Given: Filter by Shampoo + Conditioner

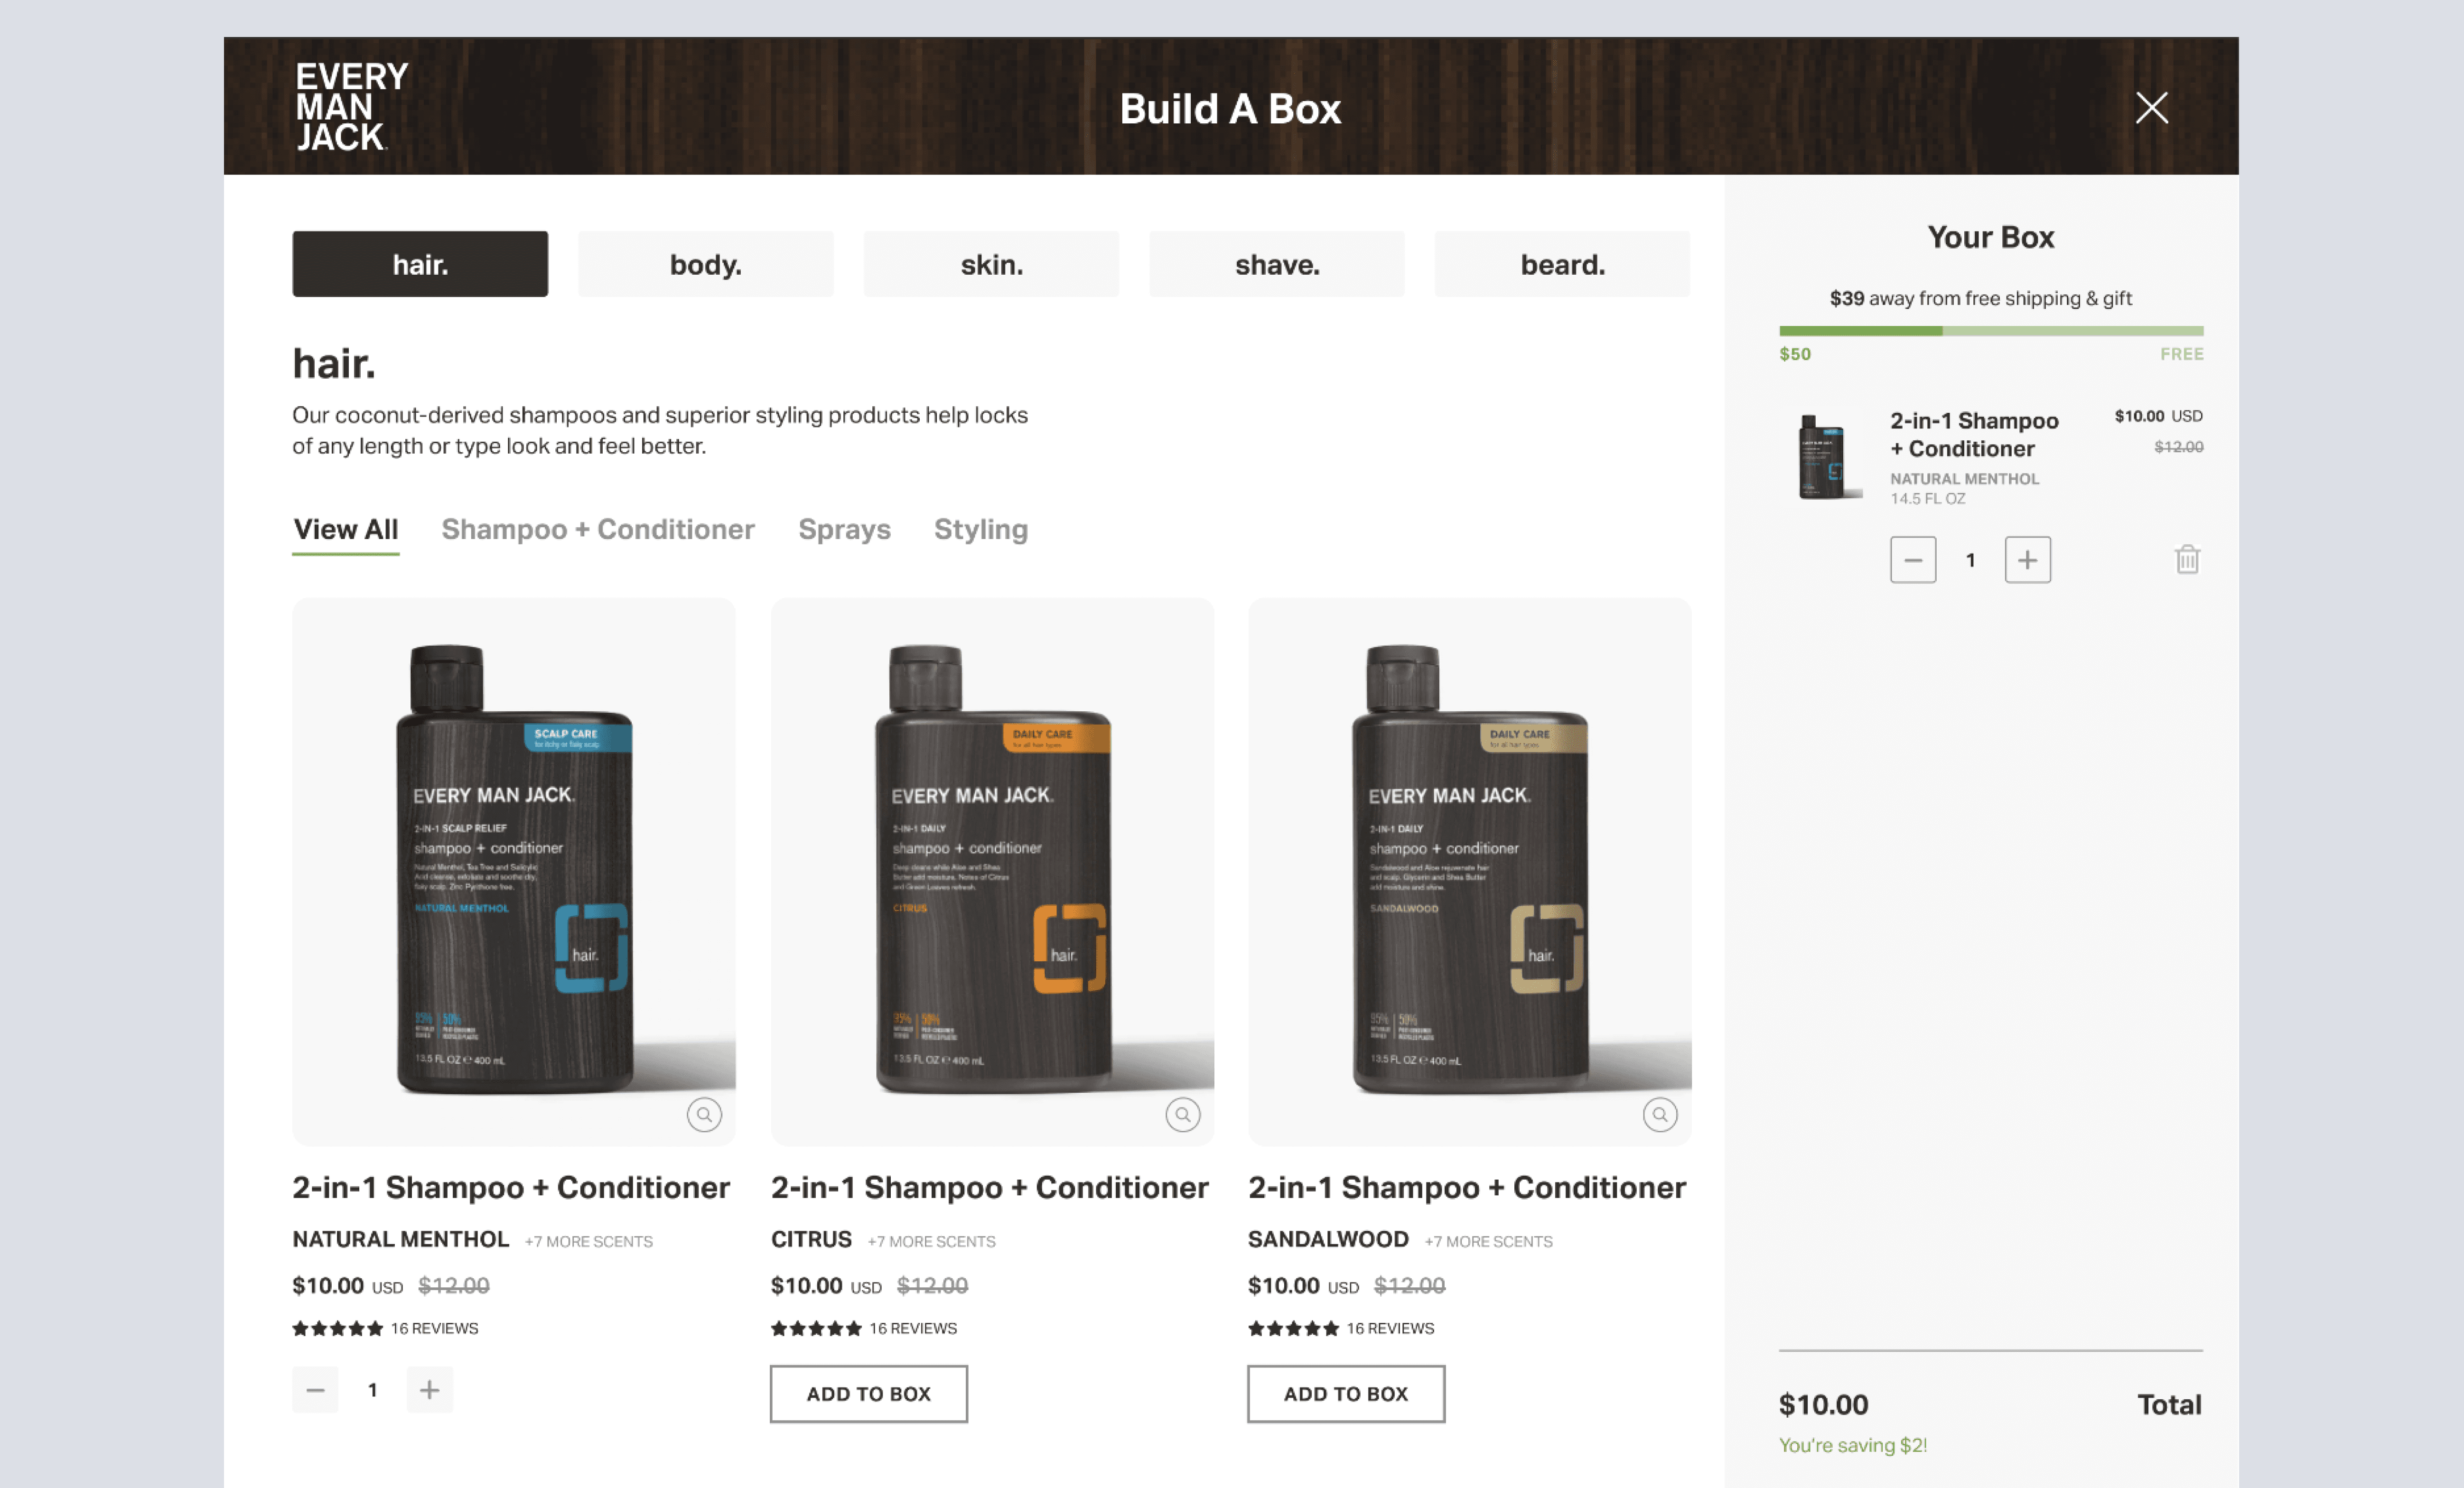Looking at the screenshot, I should [598, 529].
